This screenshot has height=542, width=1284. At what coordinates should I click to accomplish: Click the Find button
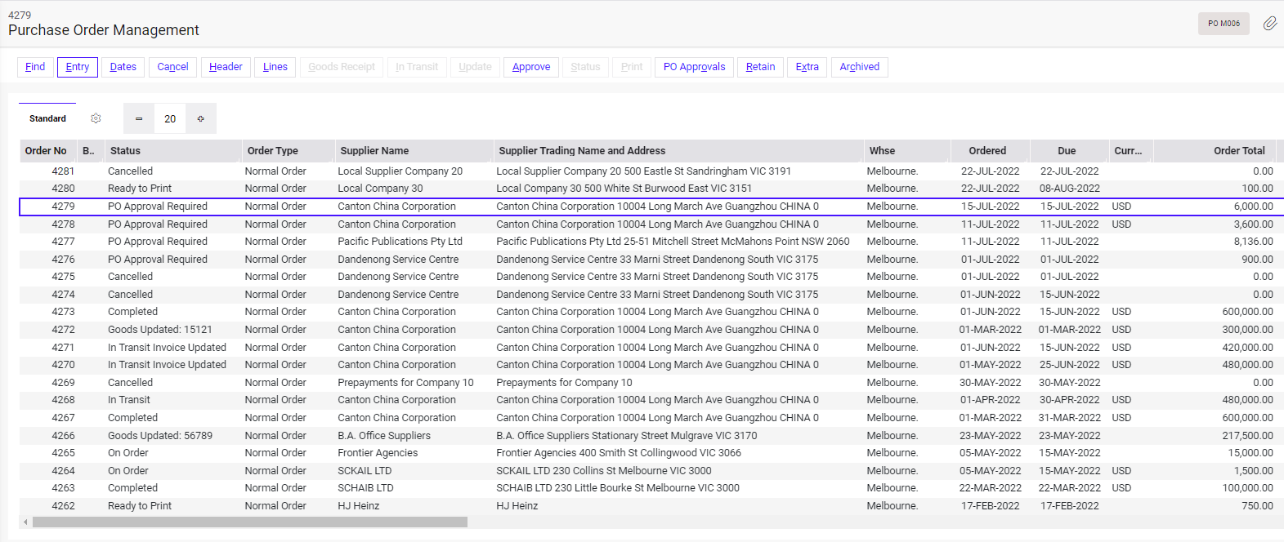(35, 67)
